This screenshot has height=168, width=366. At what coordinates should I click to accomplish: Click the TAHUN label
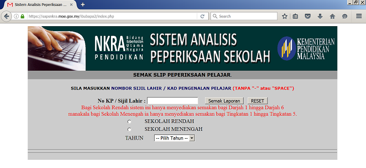[x=134, y=138]
